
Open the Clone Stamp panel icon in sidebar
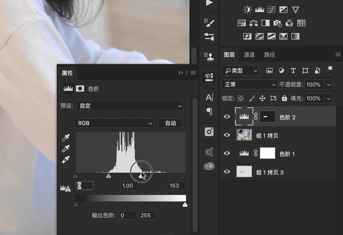click(209, 56)
